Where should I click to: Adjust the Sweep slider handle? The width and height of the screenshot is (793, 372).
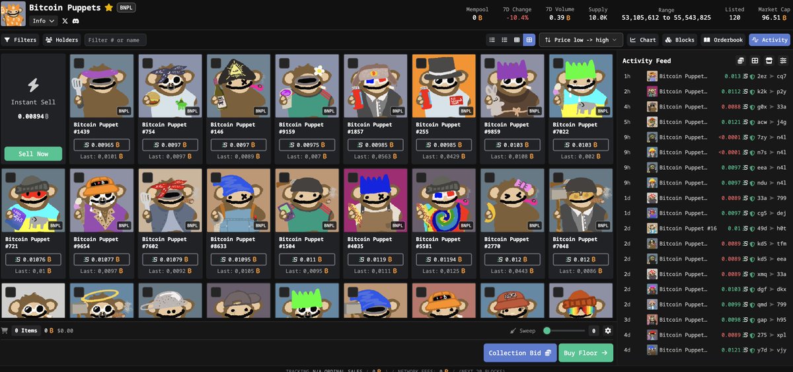point(547,330)
